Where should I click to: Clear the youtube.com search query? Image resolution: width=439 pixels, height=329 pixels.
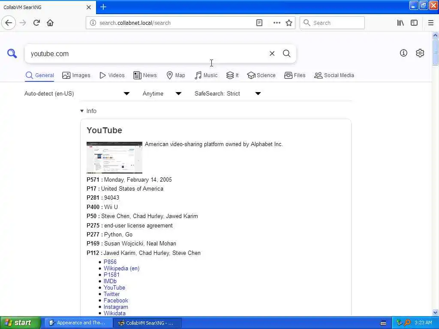tap(272, 54)
